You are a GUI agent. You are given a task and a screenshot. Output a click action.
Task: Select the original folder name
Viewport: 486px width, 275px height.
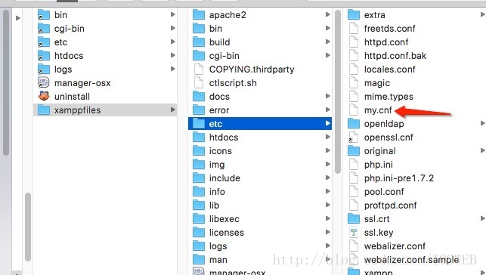coord(379,151)
